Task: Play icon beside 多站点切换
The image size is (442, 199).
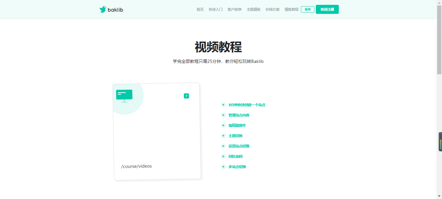Action: pyautogui.click(x=223, y=167)
